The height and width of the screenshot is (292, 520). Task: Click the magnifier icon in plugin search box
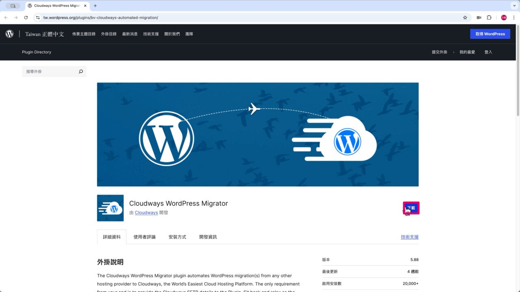(x=80, y=71)
